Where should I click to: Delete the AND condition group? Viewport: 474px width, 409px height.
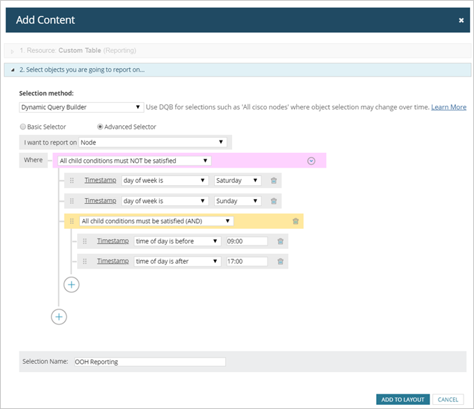[x=295, y=221]
